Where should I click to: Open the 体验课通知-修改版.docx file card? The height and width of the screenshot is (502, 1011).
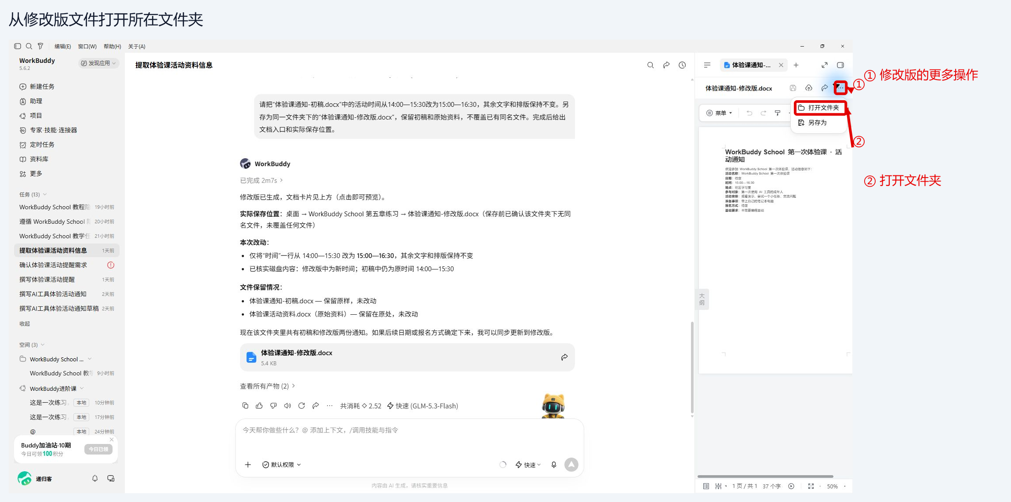tap(407, 357)
